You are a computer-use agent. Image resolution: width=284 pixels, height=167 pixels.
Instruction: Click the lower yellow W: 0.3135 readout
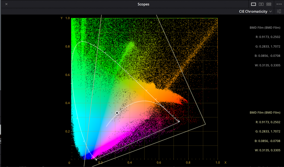pyautogui.click(x=267, y=151)
